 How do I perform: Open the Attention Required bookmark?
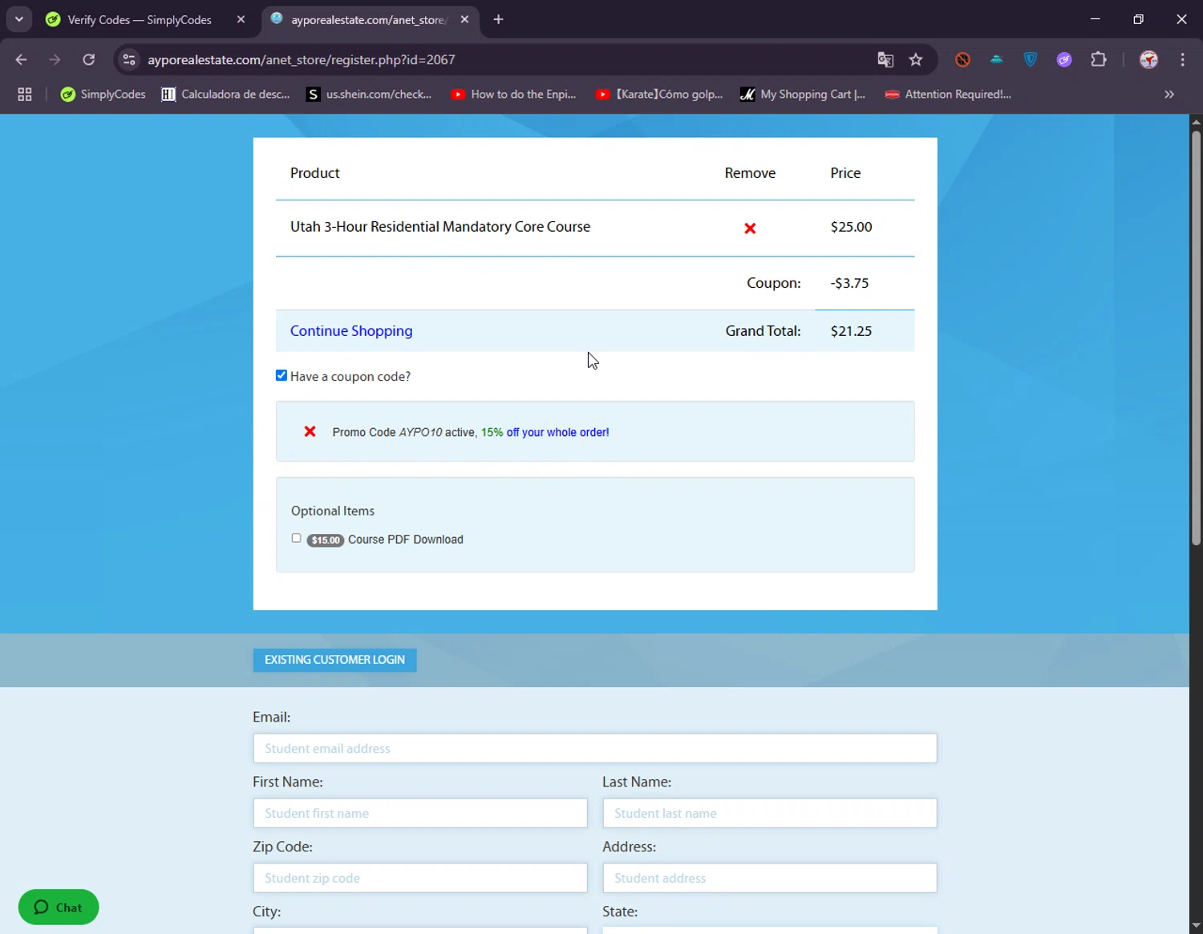pyautogui.click(x=948, y=94)
